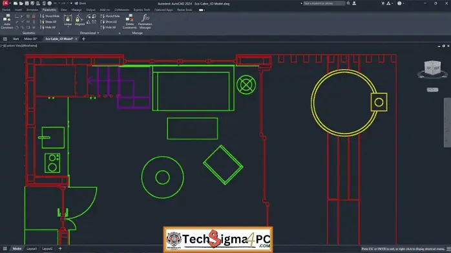Click the Share button in title bar
Screen dimensions: 451x253
(80, 3)
